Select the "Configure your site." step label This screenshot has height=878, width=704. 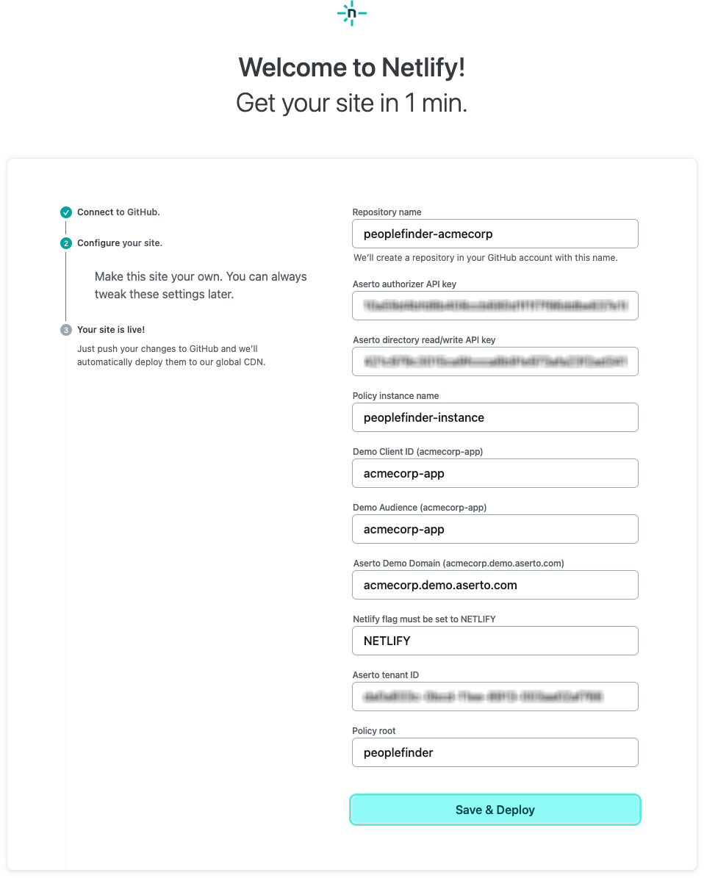[120, 243]
